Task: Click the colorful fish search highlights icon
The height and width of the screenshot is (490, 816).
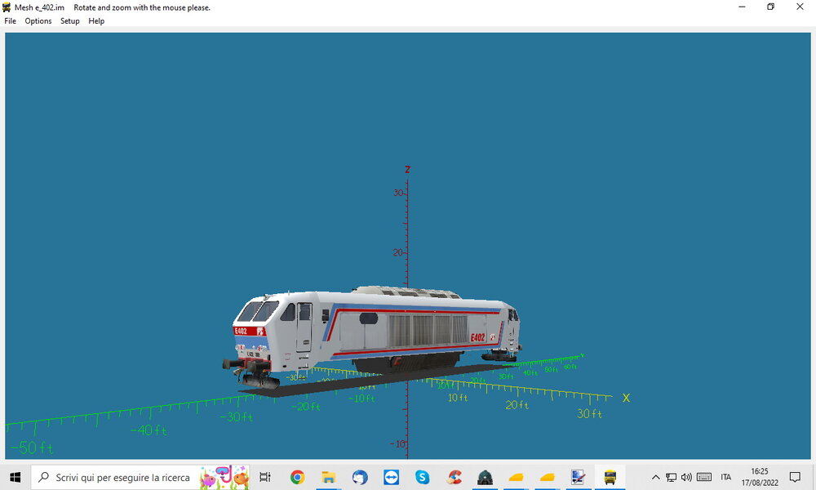Action: pos(224,477)
